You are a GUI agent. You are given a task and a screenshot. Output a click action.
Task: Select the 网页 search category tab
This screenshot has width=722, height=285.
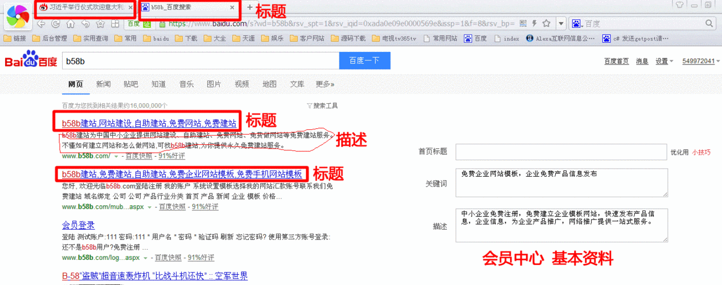(x=76, y=84)
